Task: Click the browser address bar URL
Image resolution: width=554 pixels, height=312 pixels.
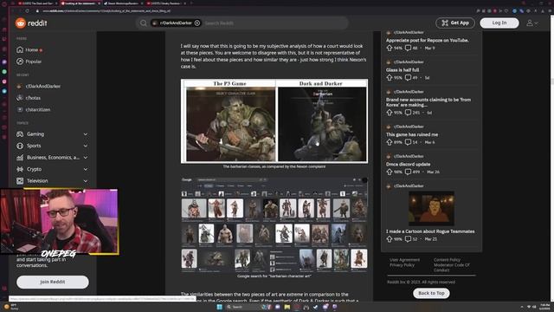Action: (107, 11)
